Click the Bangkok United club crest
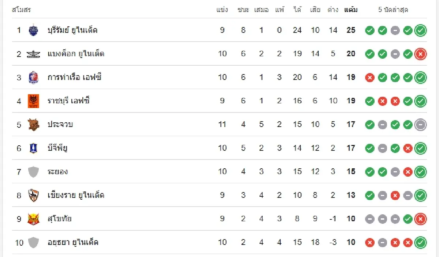 pos(33,54)
